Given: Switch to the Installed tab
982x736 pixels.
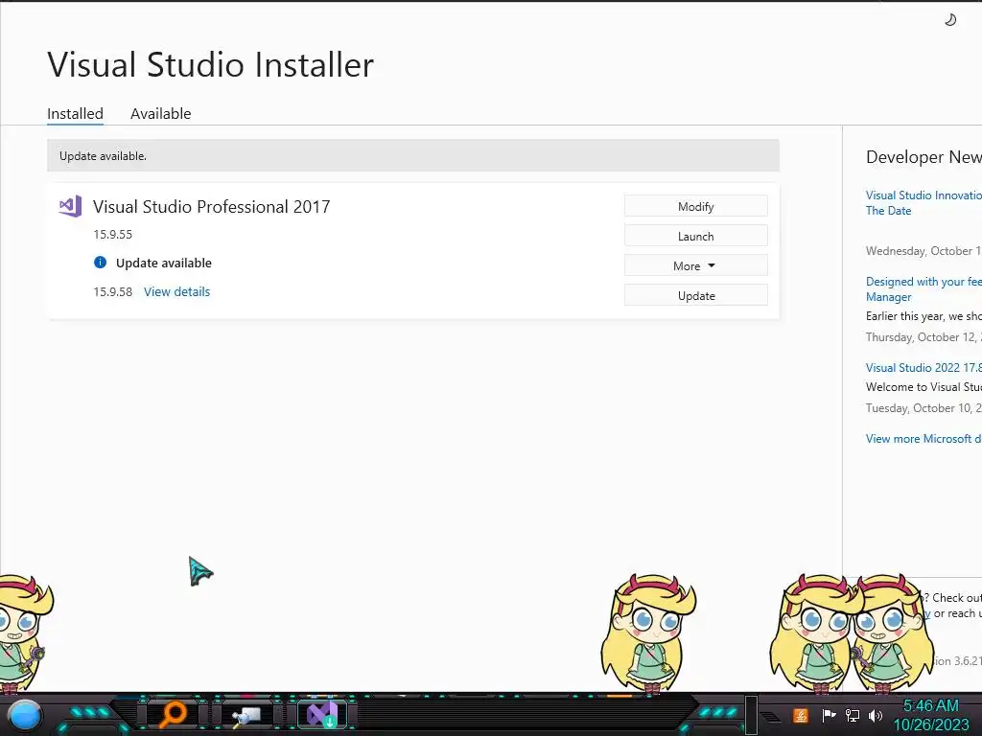Looking at the screenshot, I should (x=75, y=113).
